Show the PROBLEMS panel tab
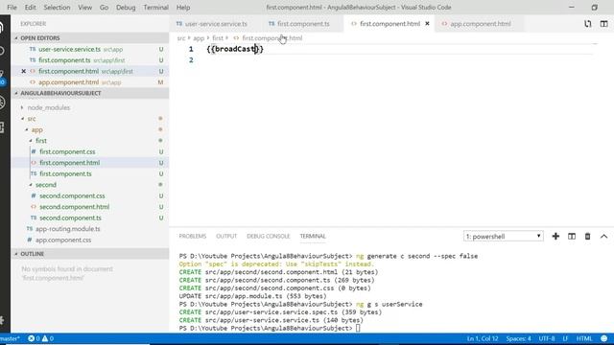The width and height of the screenshot is (614, 345). click(192, 237)
